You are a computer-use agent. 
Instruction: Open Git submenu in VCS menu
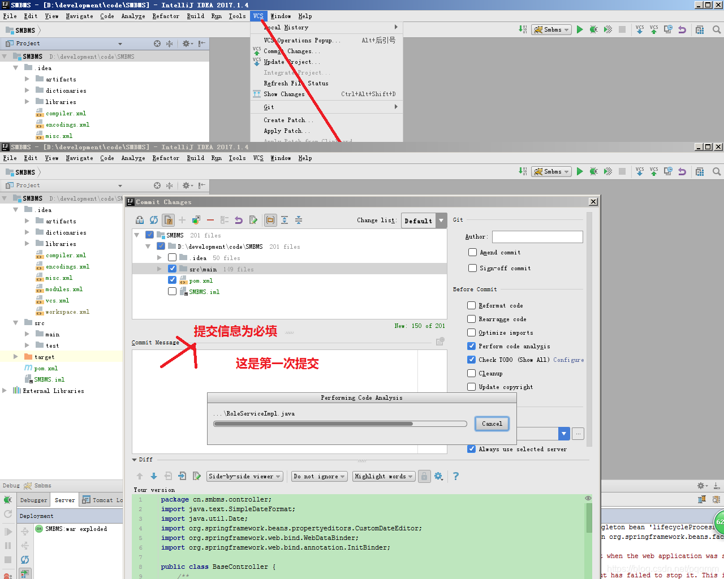point(326,107)
